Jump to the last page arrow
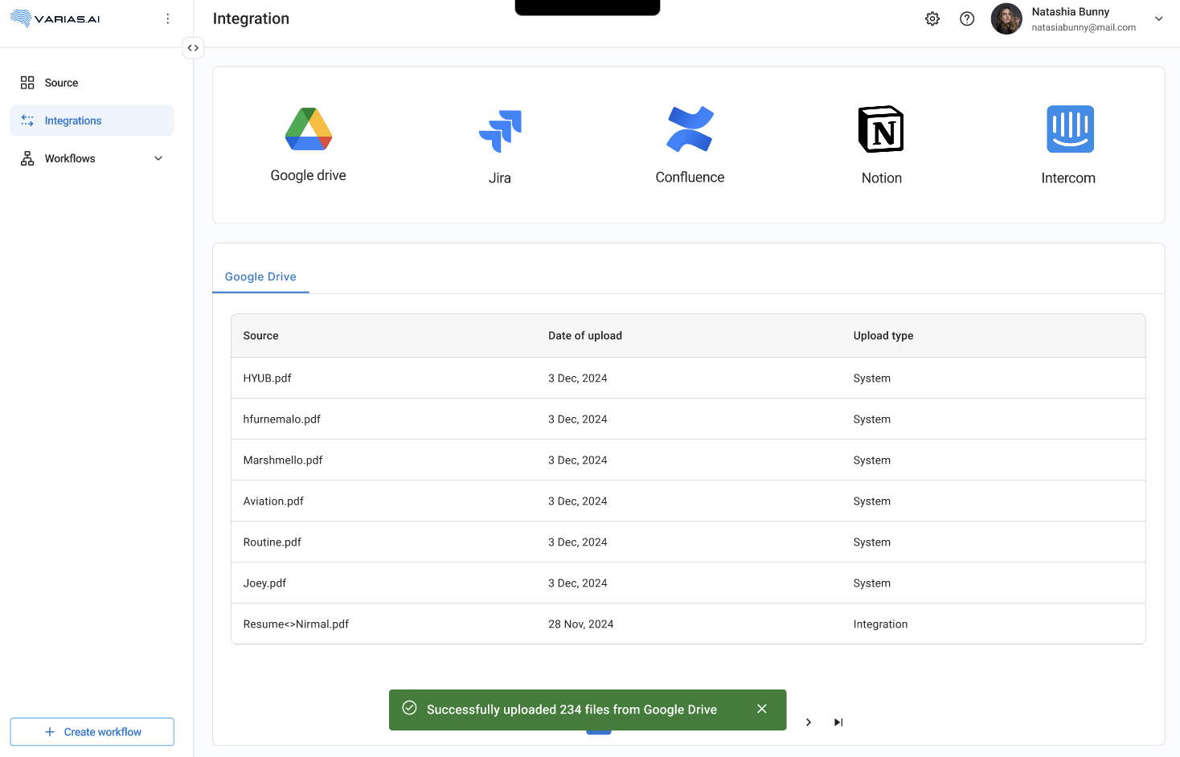 point(838,722)
